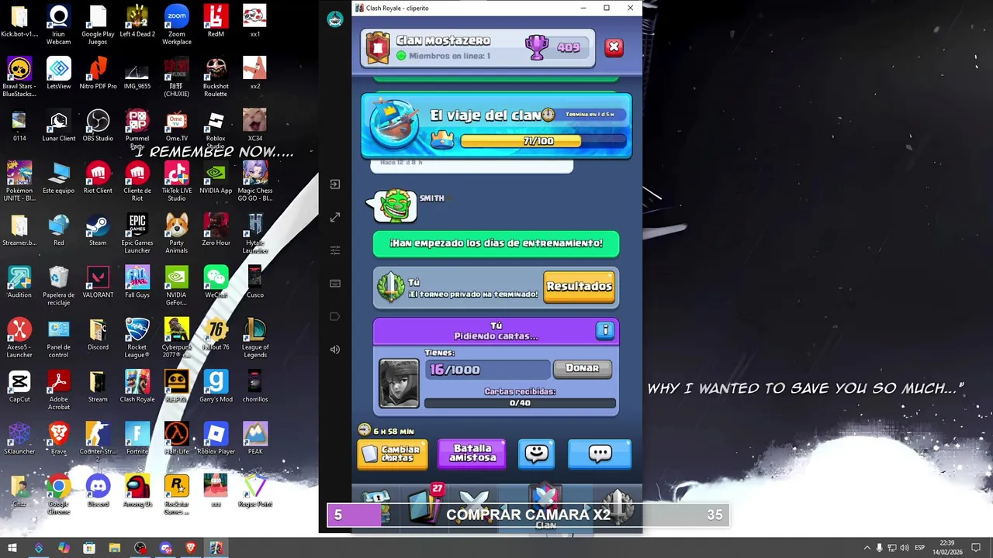Close the clan panel with red X

click(614, 47)
